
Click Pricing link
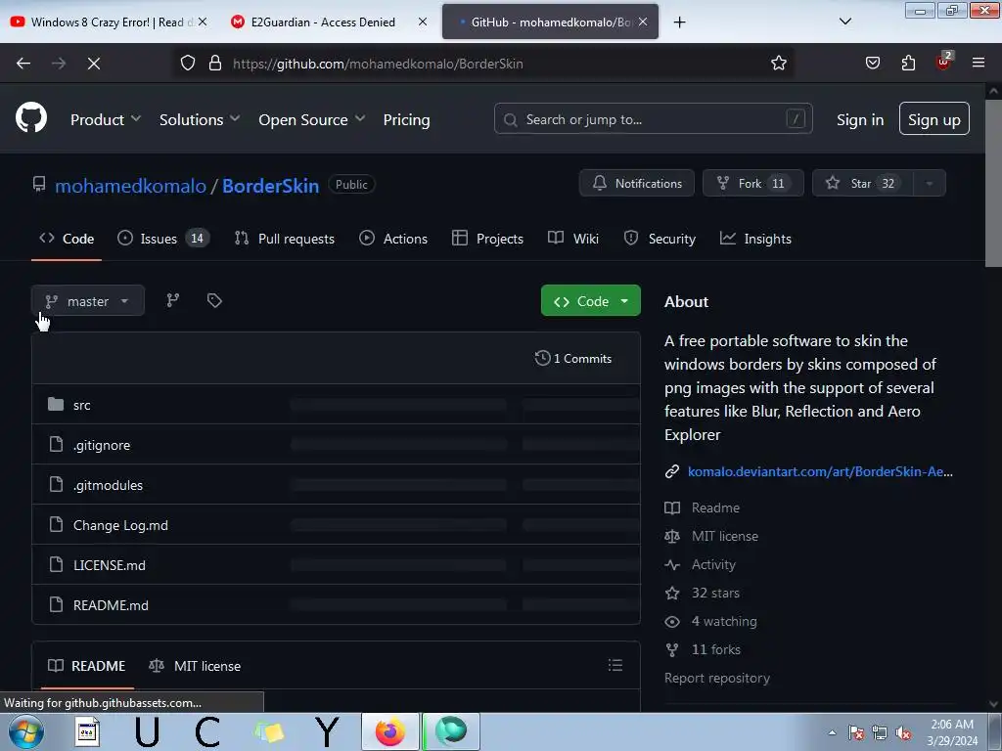406,119
